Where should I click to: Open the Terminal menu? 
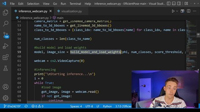(x=75, y=4)
